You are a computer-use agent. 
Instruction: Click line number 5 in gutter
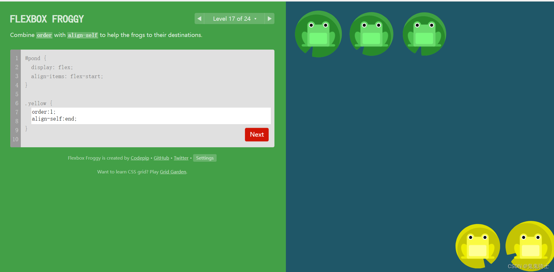[x=17, y=94]
